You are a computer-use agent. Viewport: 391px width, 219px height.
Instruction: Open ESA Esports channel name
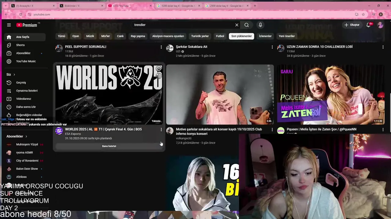[x=73, y=134]
